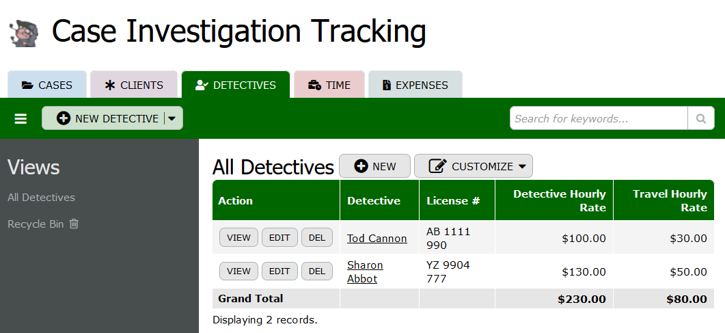Open Tod Cannon detective link

click(377, 238)
